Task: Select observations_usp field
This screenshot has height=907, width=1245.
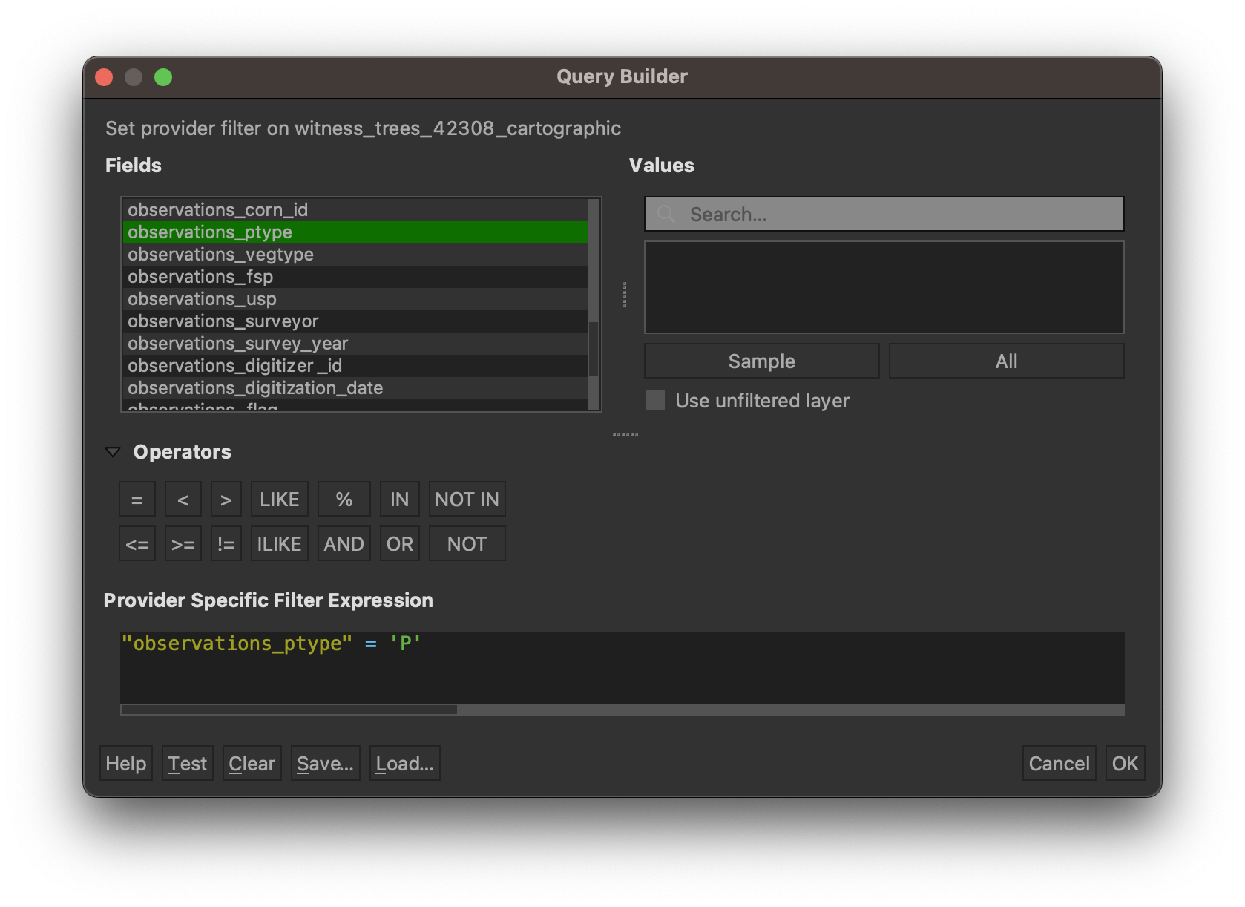Action: (355, 299)
